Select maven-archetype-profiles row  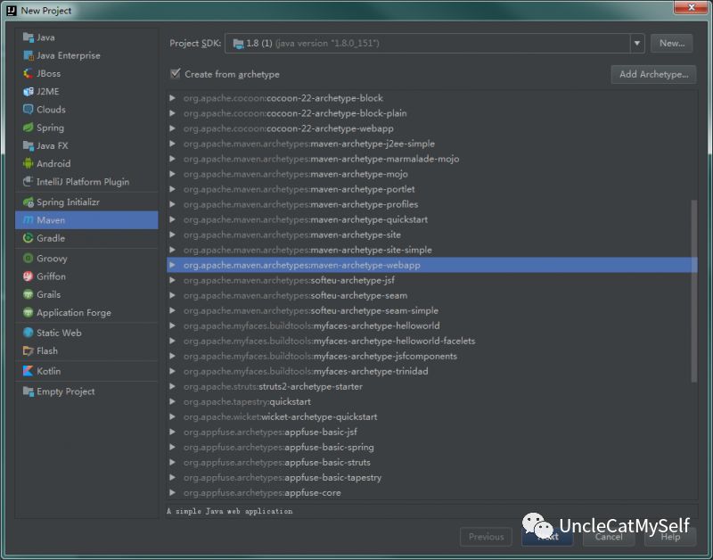(x=431, y=204)
